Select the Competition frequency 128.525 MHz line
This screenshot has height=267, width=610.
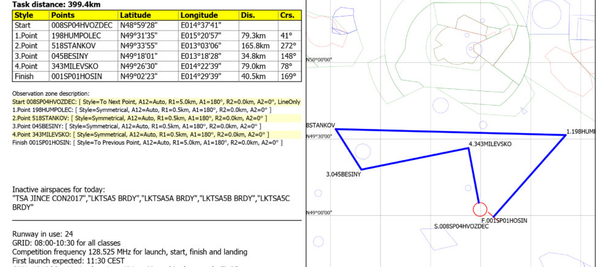(x=130, y=251)
